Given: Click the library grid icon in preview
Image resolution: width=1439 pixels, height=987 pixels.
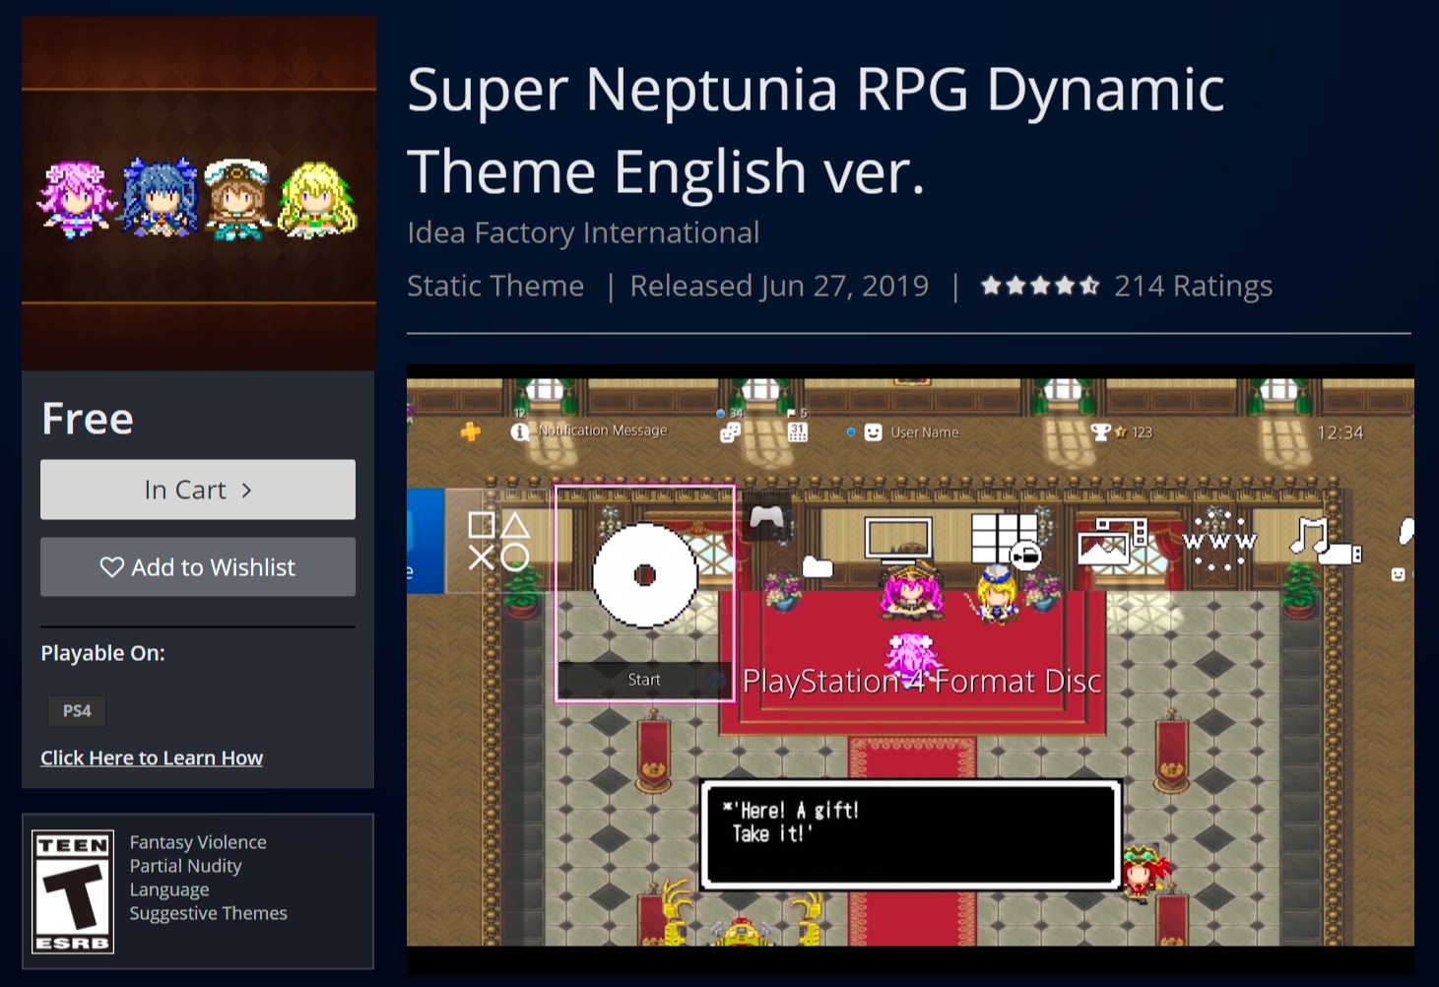Looking at the screenshot, I should click(x=1005, y=541).
